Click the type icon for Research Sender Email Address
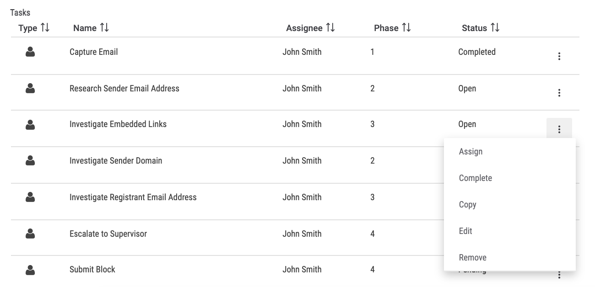The height and width of the screenshot is (287, 595). [30, 88]
